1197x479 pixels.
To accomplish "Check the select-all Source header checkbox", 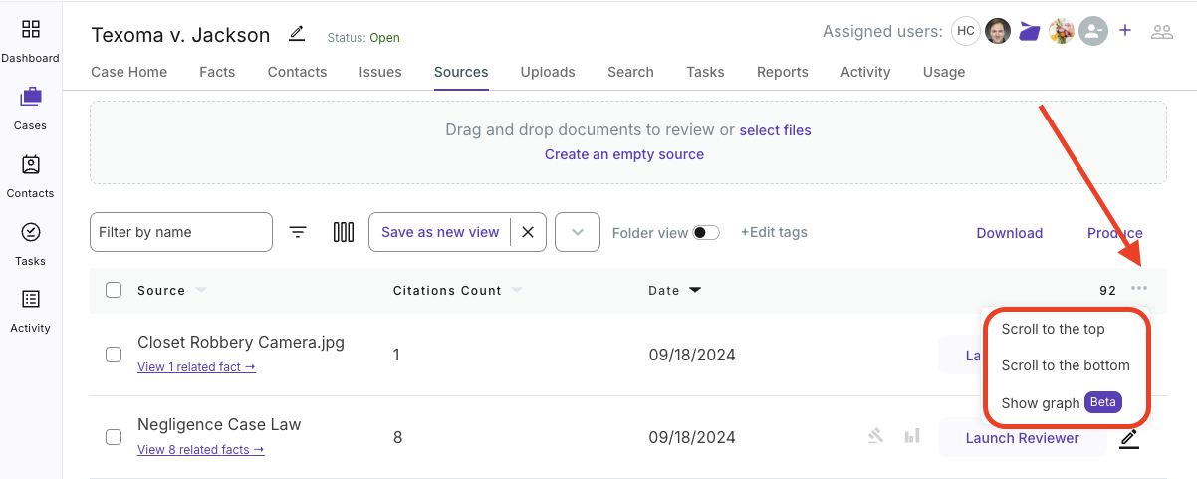I will click(114, 290).
